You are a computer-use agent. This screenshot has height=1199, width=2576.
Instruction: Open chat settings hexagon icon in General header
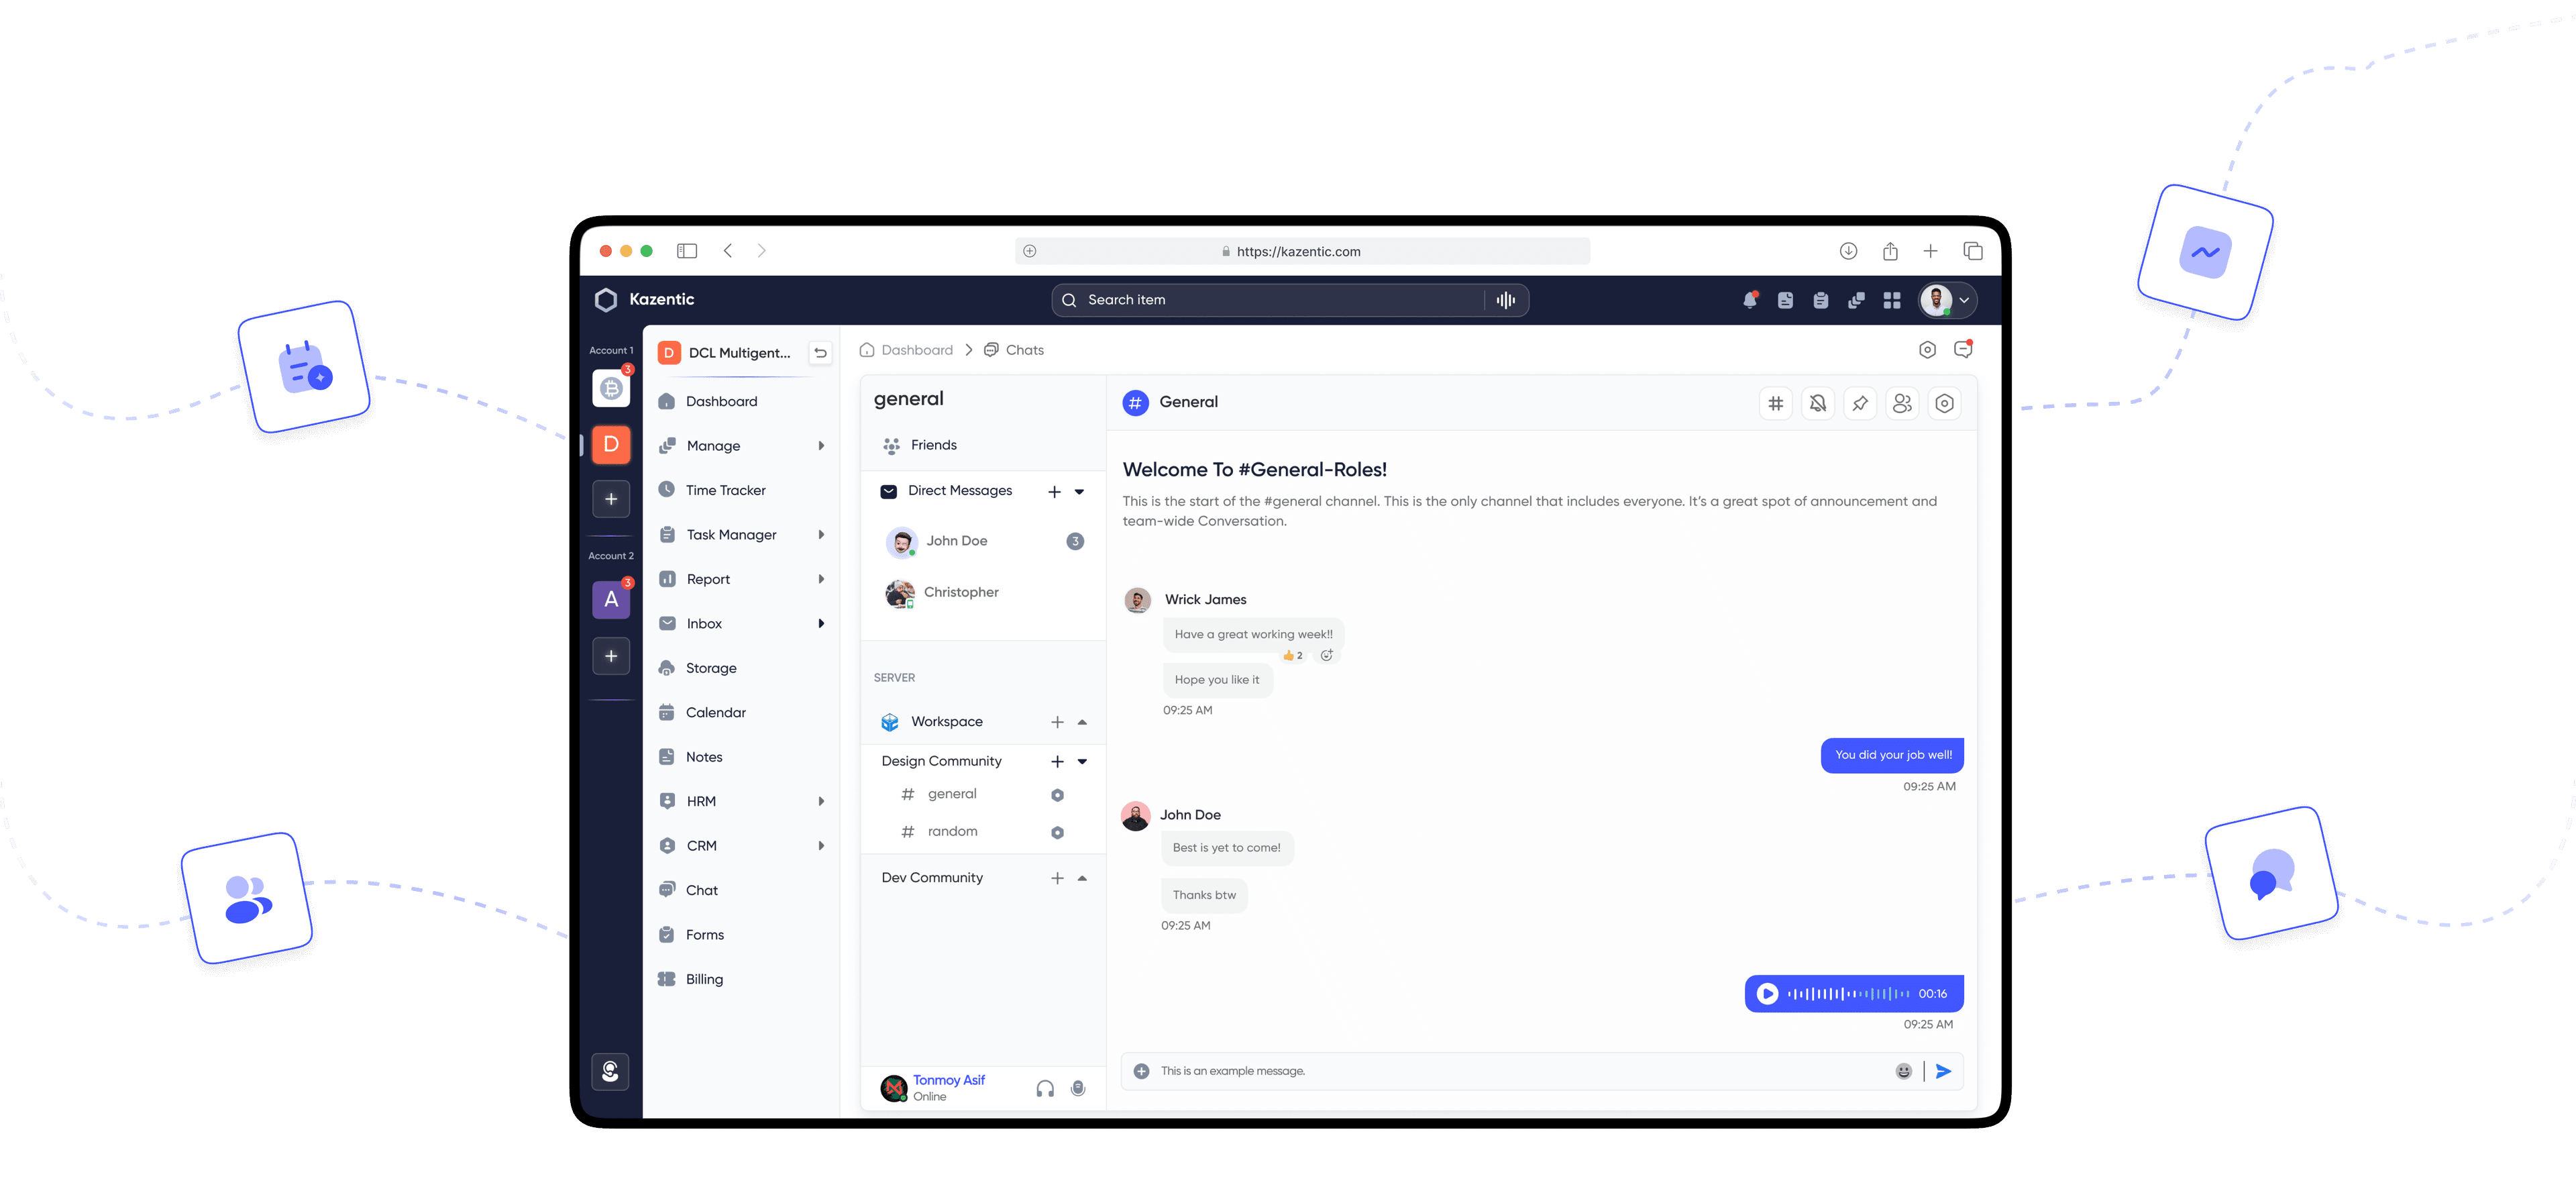coord(1944,403)
